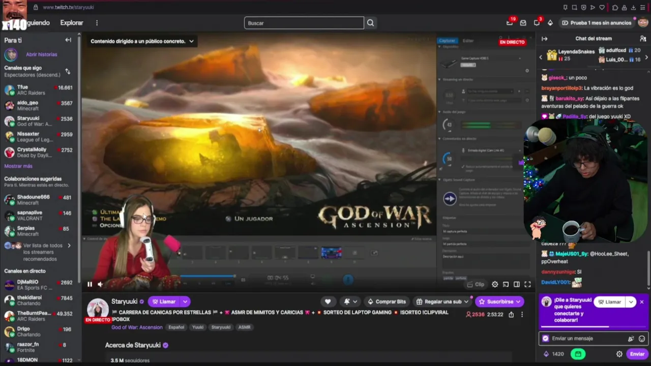The height and width of the screenshot is (366, 651).
Task: Open the Twitch search magnifier button
Action: [370, 23]
